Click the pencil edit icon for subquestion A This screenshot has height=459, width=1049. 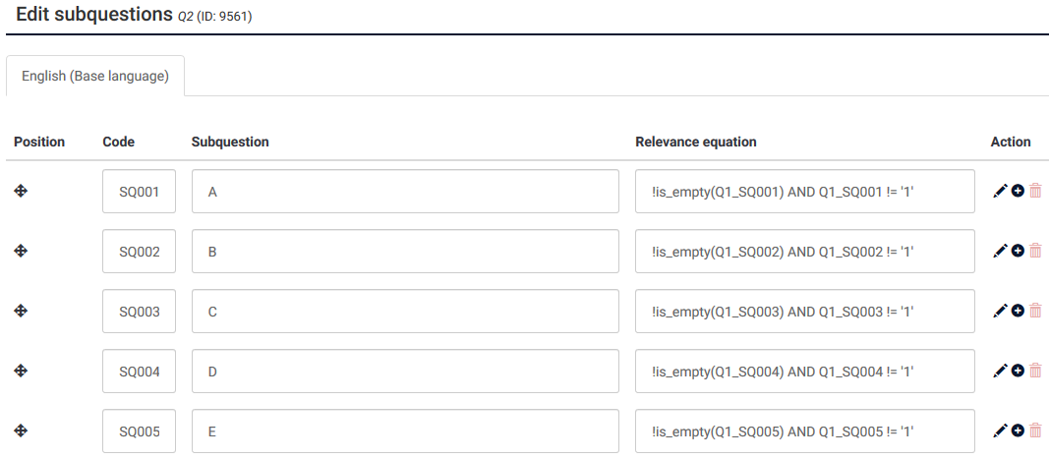(1000, 192)
